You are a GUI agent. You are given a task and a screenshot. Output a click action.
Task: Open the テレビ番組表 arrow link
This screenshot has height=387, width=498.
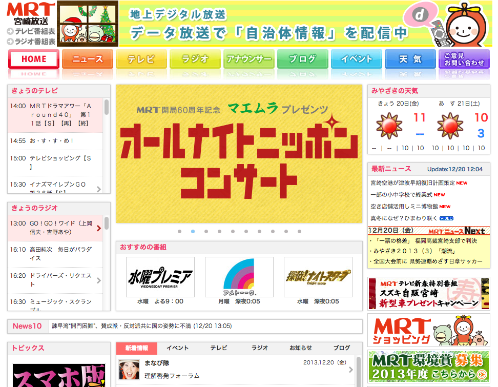pos(31,31)
